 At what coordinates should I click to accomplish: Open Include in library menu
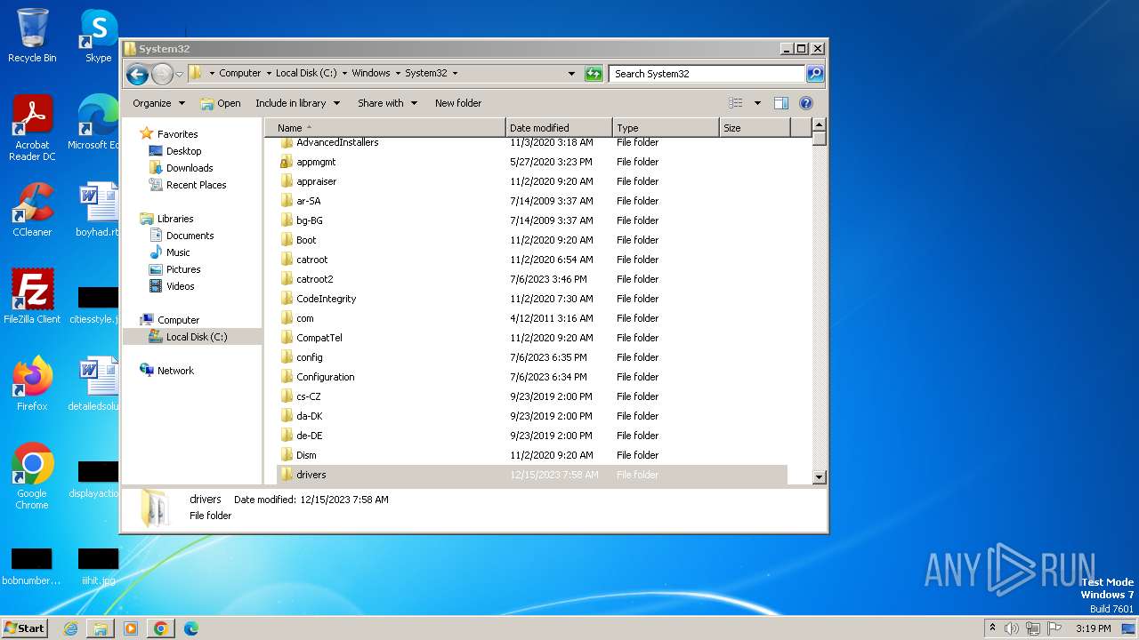coord(297,103)
